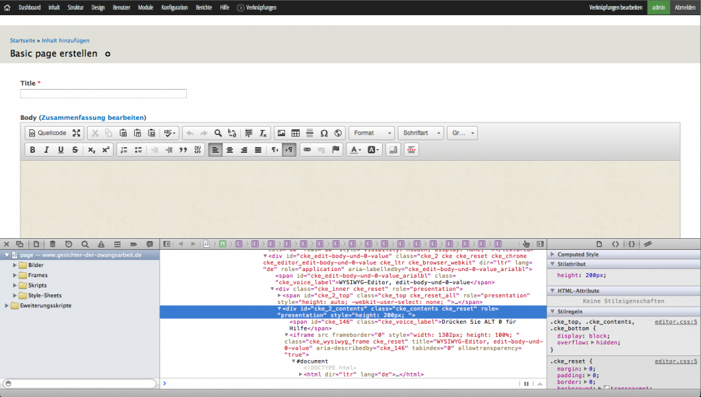The image size is (701, 397).
Task: Open the Format dropdown
Action: (372, 133)
